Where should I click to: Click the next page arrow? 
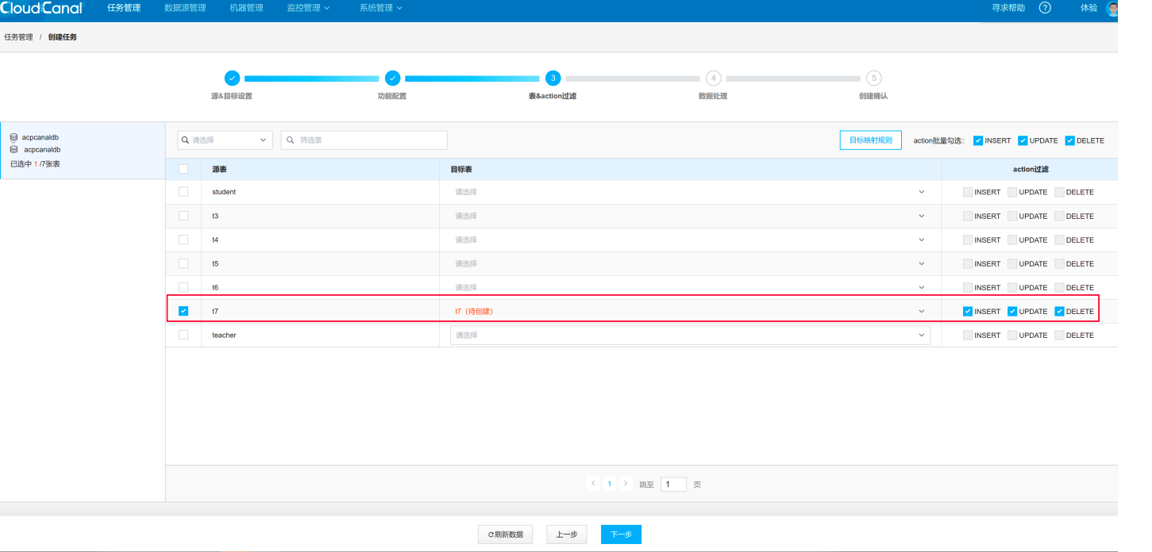(x=626, y=484)
